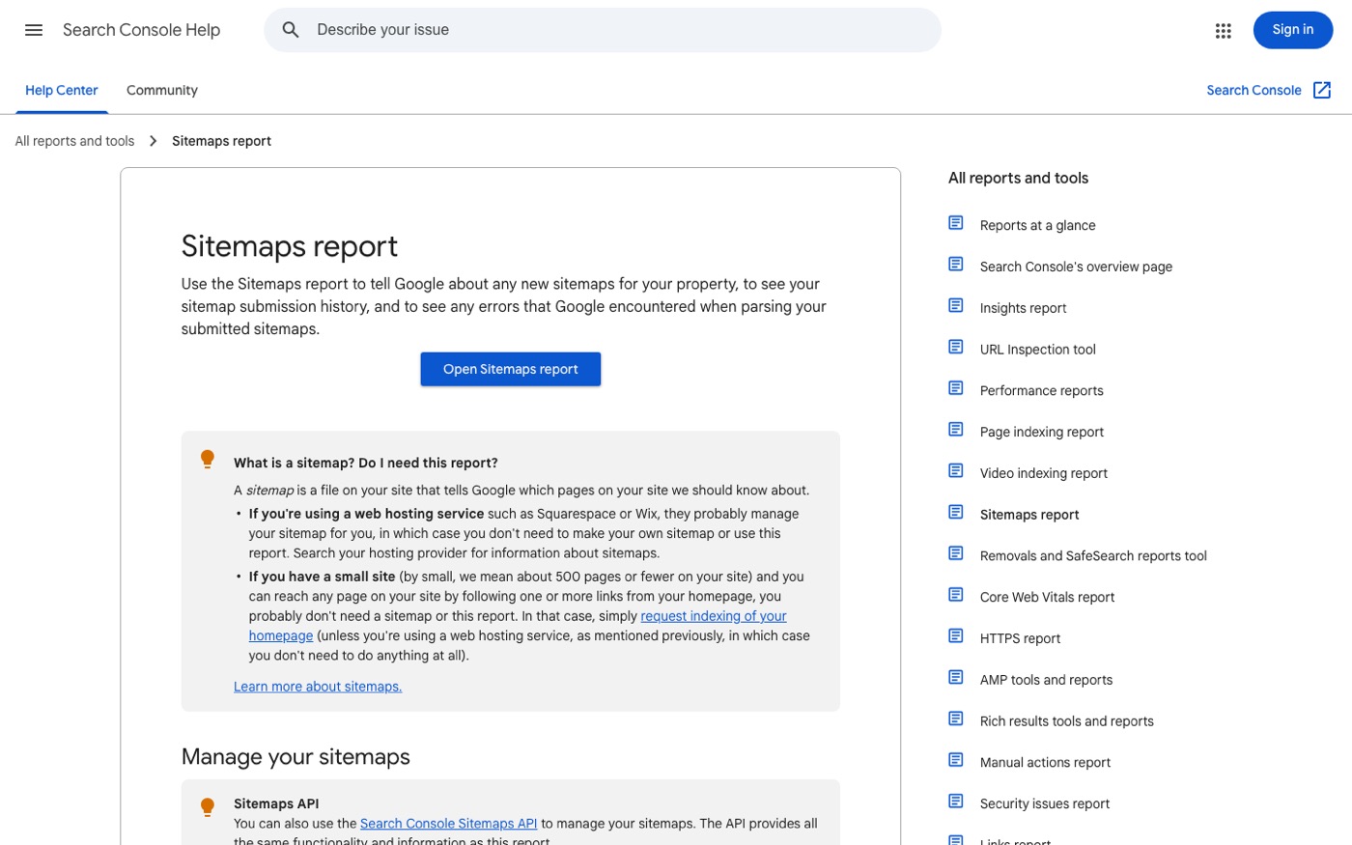1352x845 pixels.
Task: Open the hamburger main menu
Action: point(34,30)
